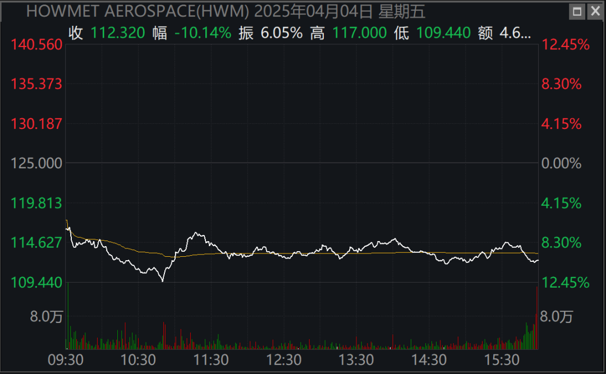Viewport: 606px width, 374px height.
Task: Click time axis label 11:30
Action: pos(211,360)
